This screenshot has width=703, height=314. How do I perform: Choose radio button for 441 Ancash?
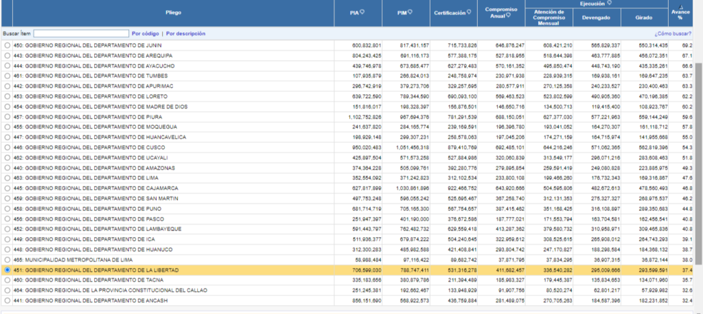click(7, 300)
